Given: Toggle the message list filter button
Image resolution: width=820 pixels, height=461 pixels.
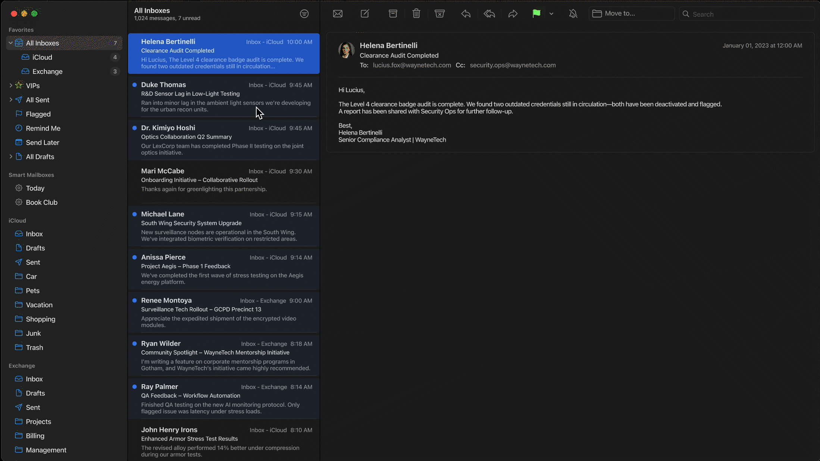Looking at the screenshot, I should click(x=304, y=14).
